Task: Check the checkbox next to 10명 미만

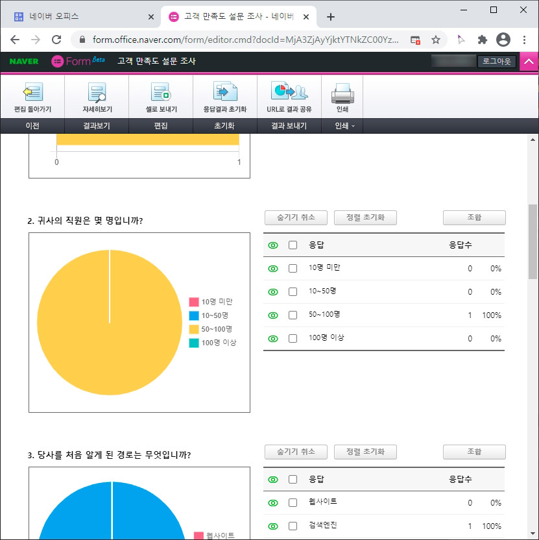Action: [293, 268]
